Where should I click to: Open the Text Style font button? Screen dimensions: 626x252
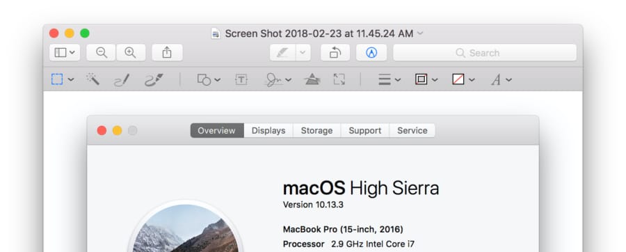coord(496,80)
